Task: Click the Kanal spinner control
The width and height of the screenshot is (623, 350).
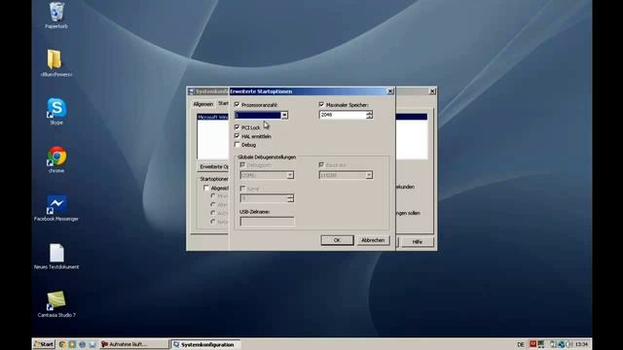Action: (290, 198)
